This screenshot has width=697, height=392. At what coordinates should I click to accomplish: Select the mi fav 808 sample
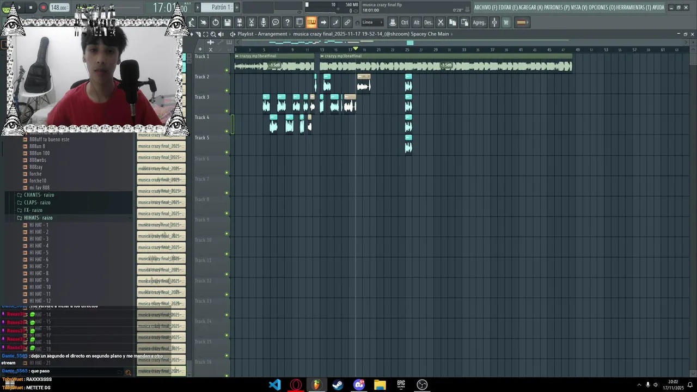(39, 188)
